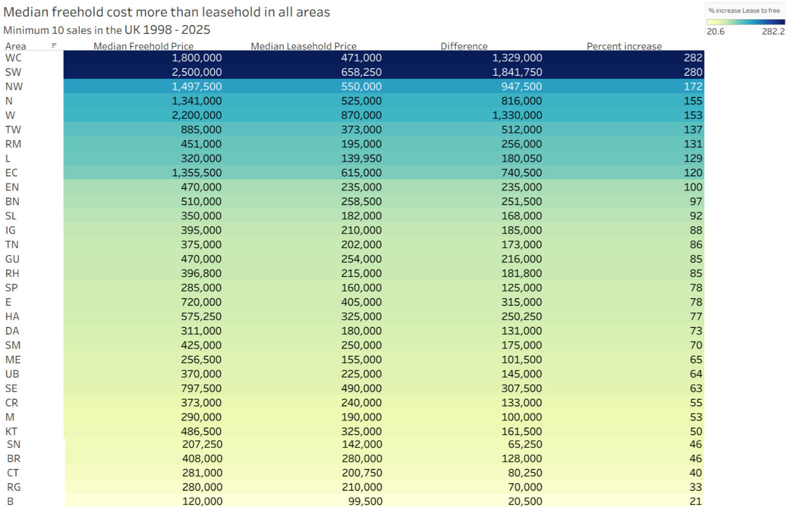Click difference 315,000 in E row
794x515 pixels.
(522, 302)
